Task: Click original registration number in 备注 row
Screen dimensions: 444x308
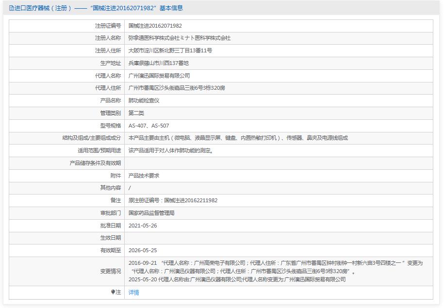Action: [x=173, y=200]
